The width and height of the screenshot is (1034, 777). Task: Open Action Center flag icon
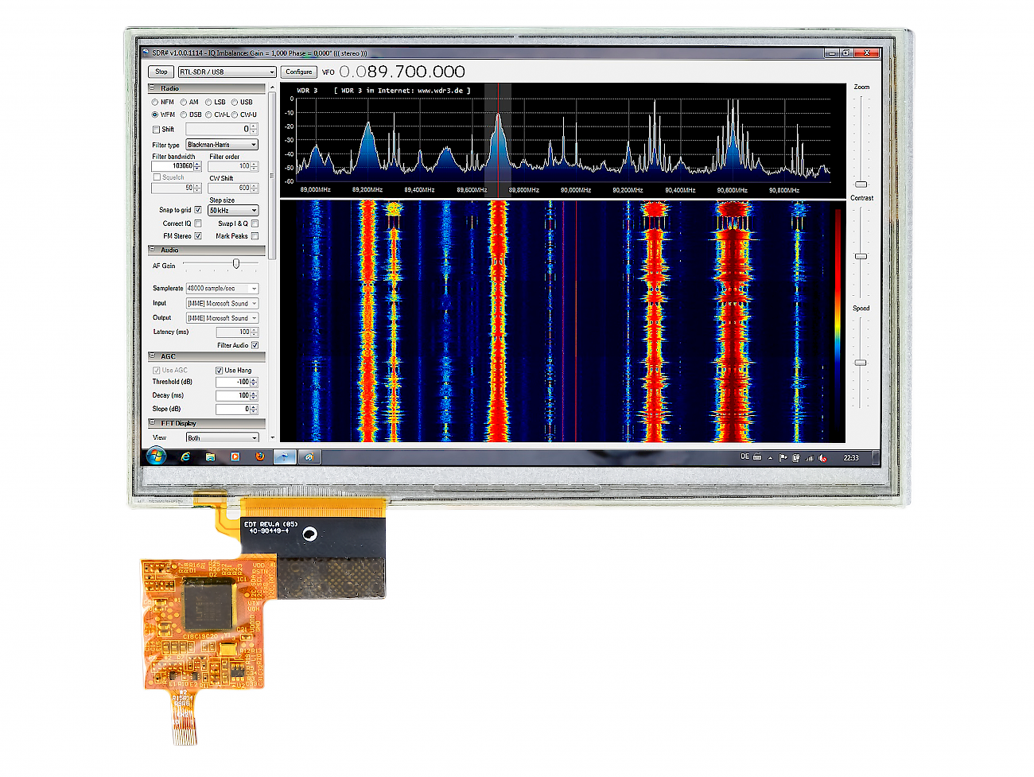(x=783, y=457)
